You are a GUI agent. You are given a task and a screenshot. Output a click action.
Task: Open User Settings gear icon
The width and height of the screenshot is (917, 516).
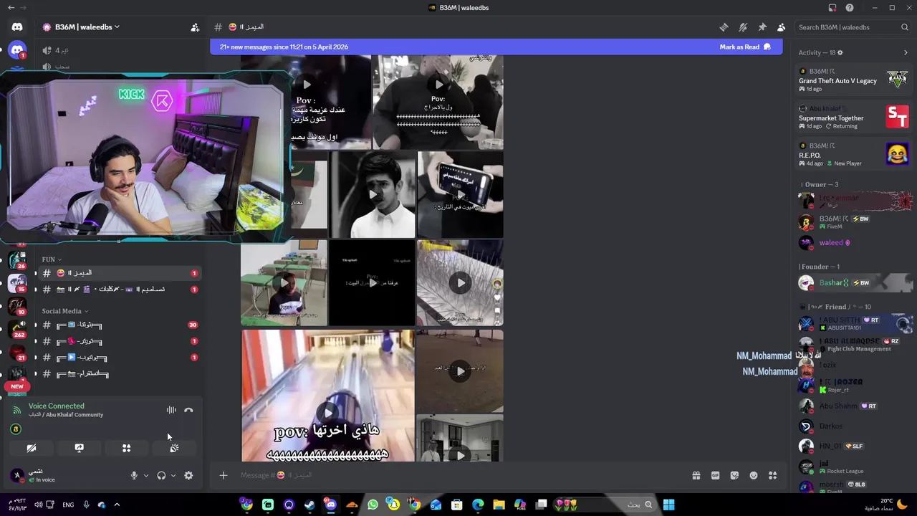[188, 475]
